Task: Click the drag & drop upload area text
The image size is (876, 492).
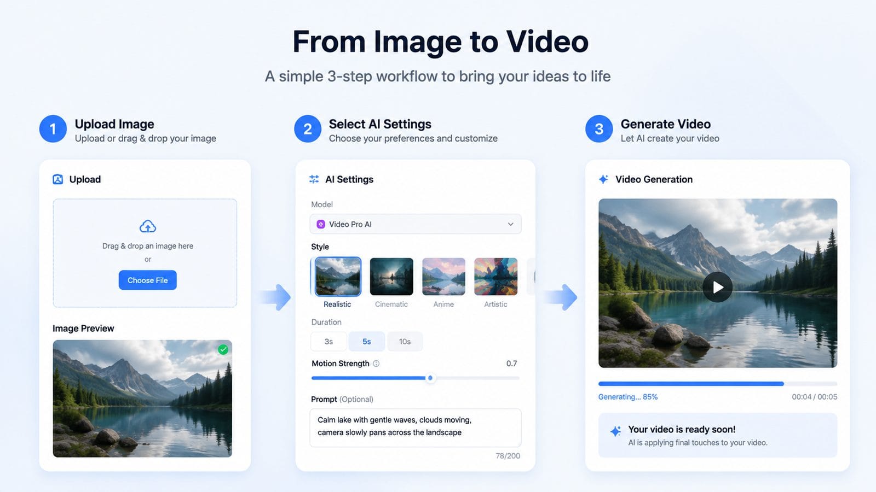Action: click(148, 246)
